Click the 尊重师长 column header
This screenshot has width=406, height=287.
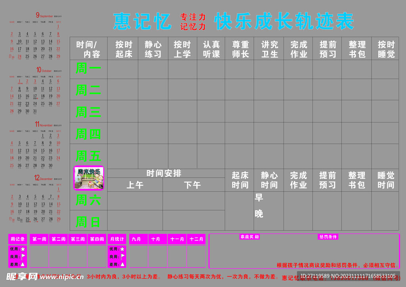(x=240, y=49)
